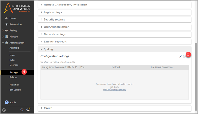Click the Home house icon
Viewport: 198px width, 114px height.
click(x=7, y=18)
